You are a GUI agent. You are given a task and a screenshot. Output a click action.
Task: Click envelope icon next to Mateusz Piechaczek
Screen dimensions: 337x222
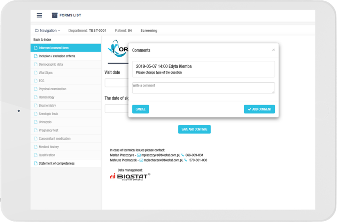[x=141, y=160]
